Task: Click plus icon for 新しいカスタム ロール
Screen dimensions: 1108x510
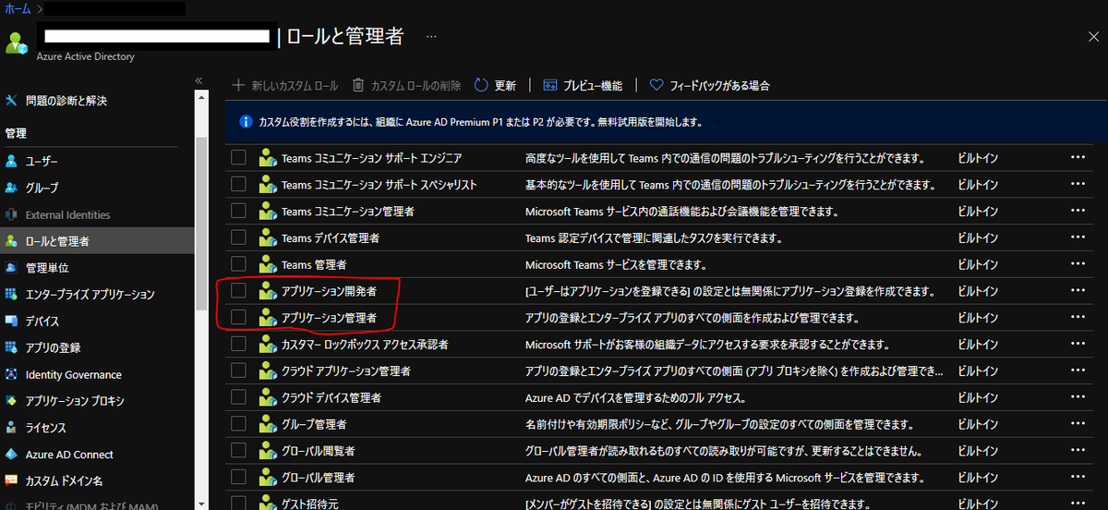Action: point(239,85)
